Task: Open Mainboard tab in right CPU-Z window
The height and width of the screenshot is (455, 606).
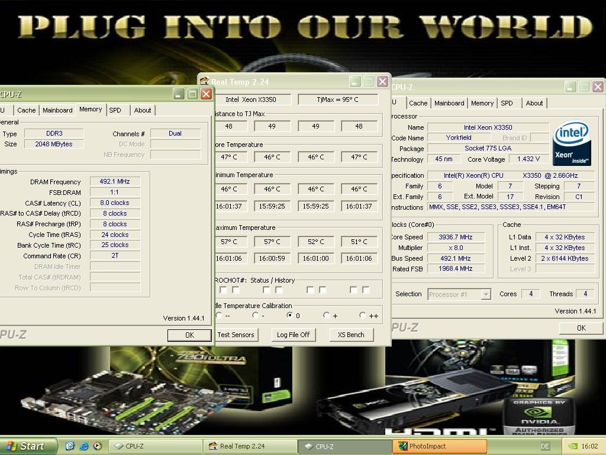Action: 449,103
